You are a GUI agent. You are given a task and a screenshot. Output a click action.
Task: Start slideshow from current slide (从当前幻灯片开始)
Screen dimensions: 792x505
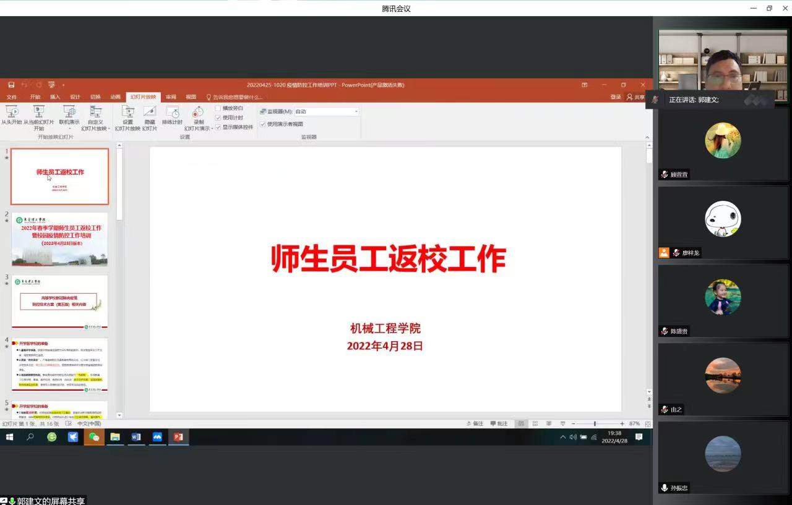coord(38,112)
